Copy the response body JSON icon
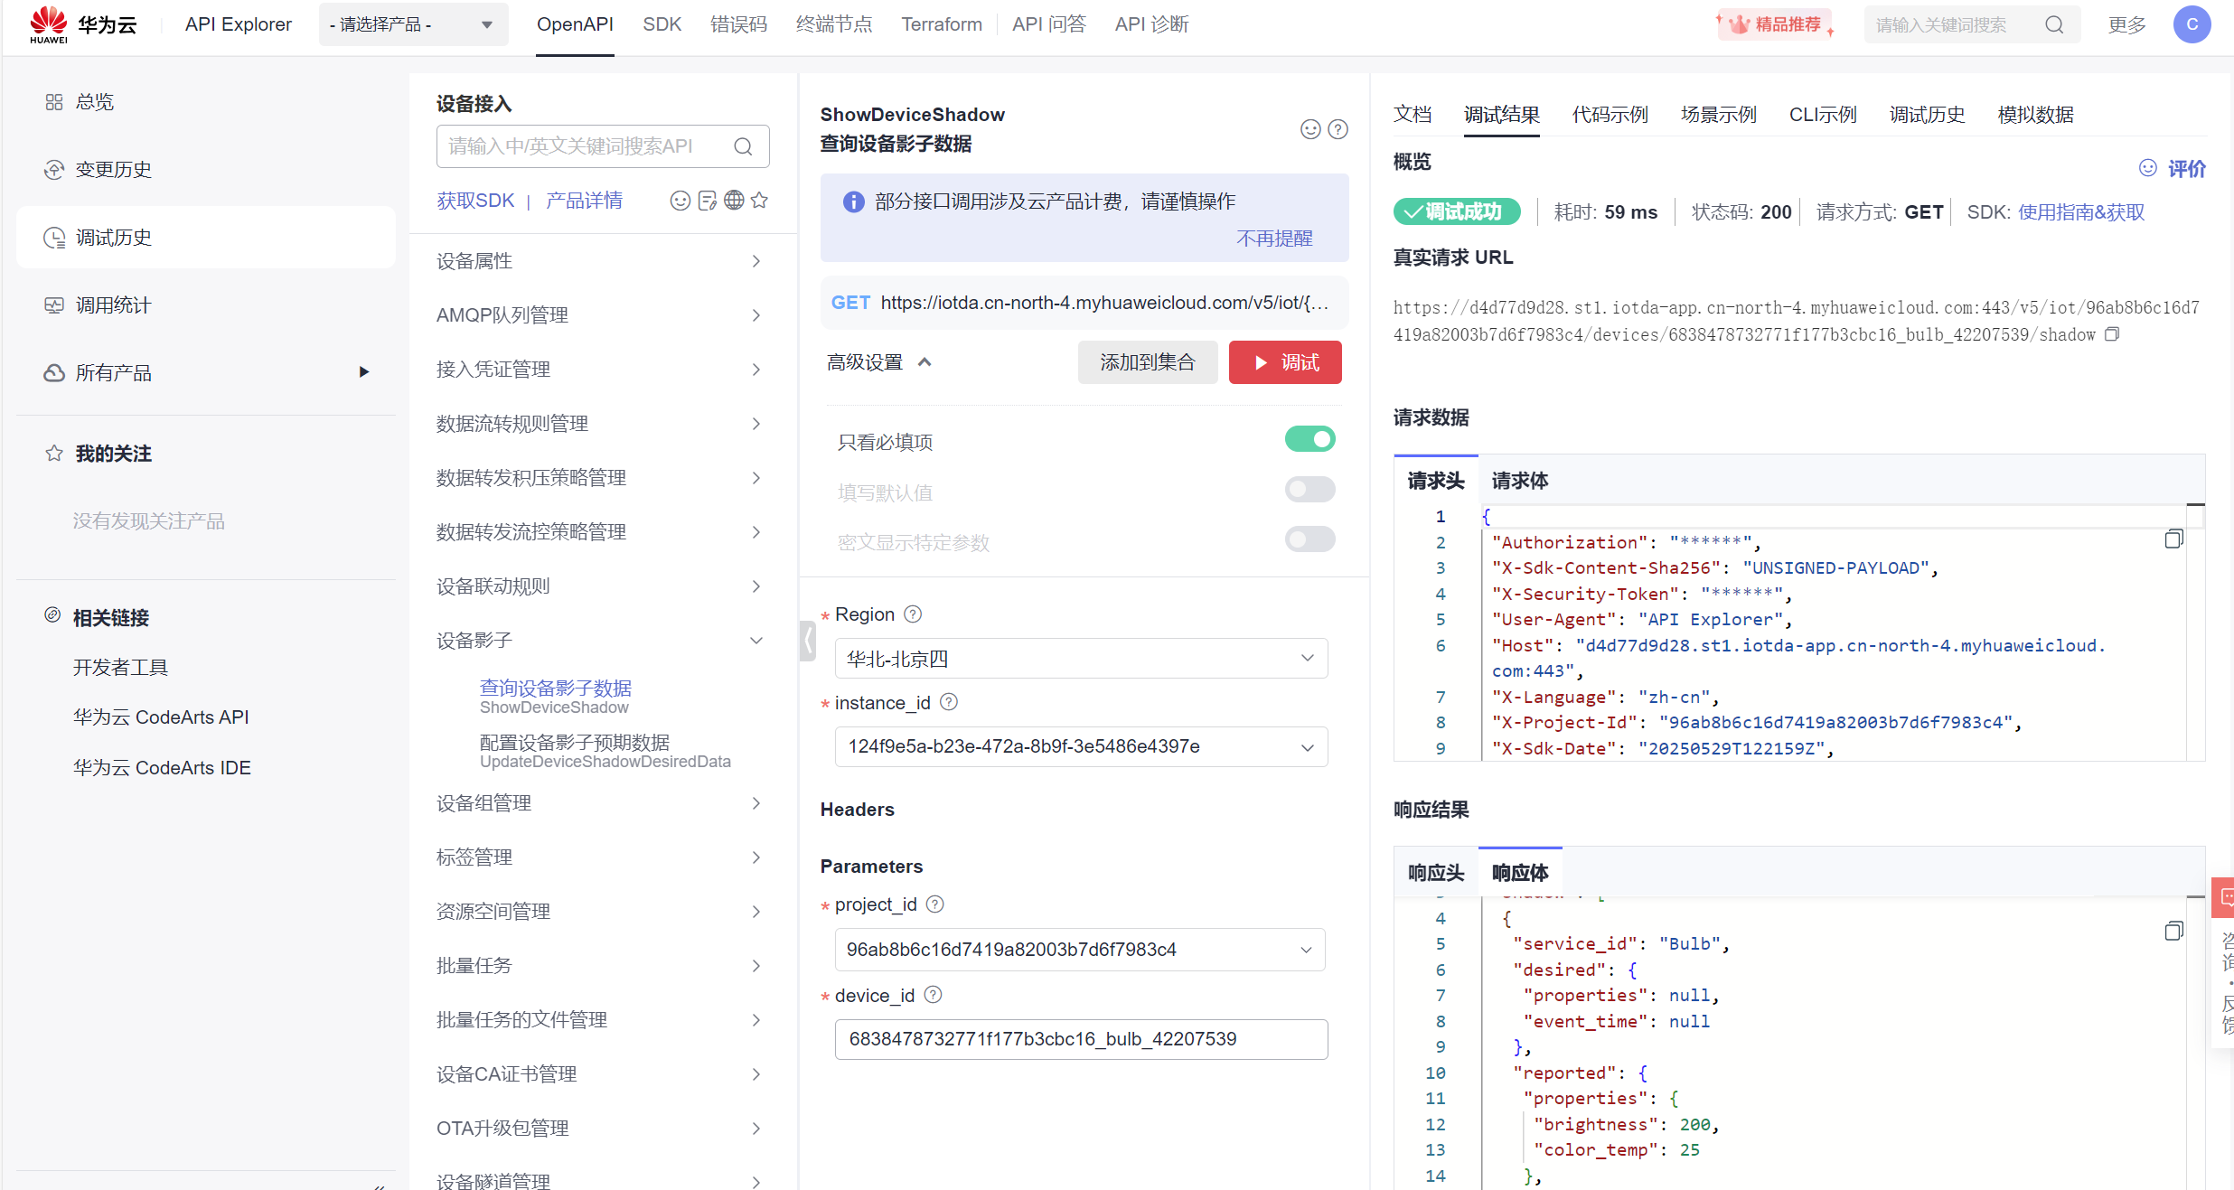This screenshot has width=2234, height=1190. coord(2173,932)
